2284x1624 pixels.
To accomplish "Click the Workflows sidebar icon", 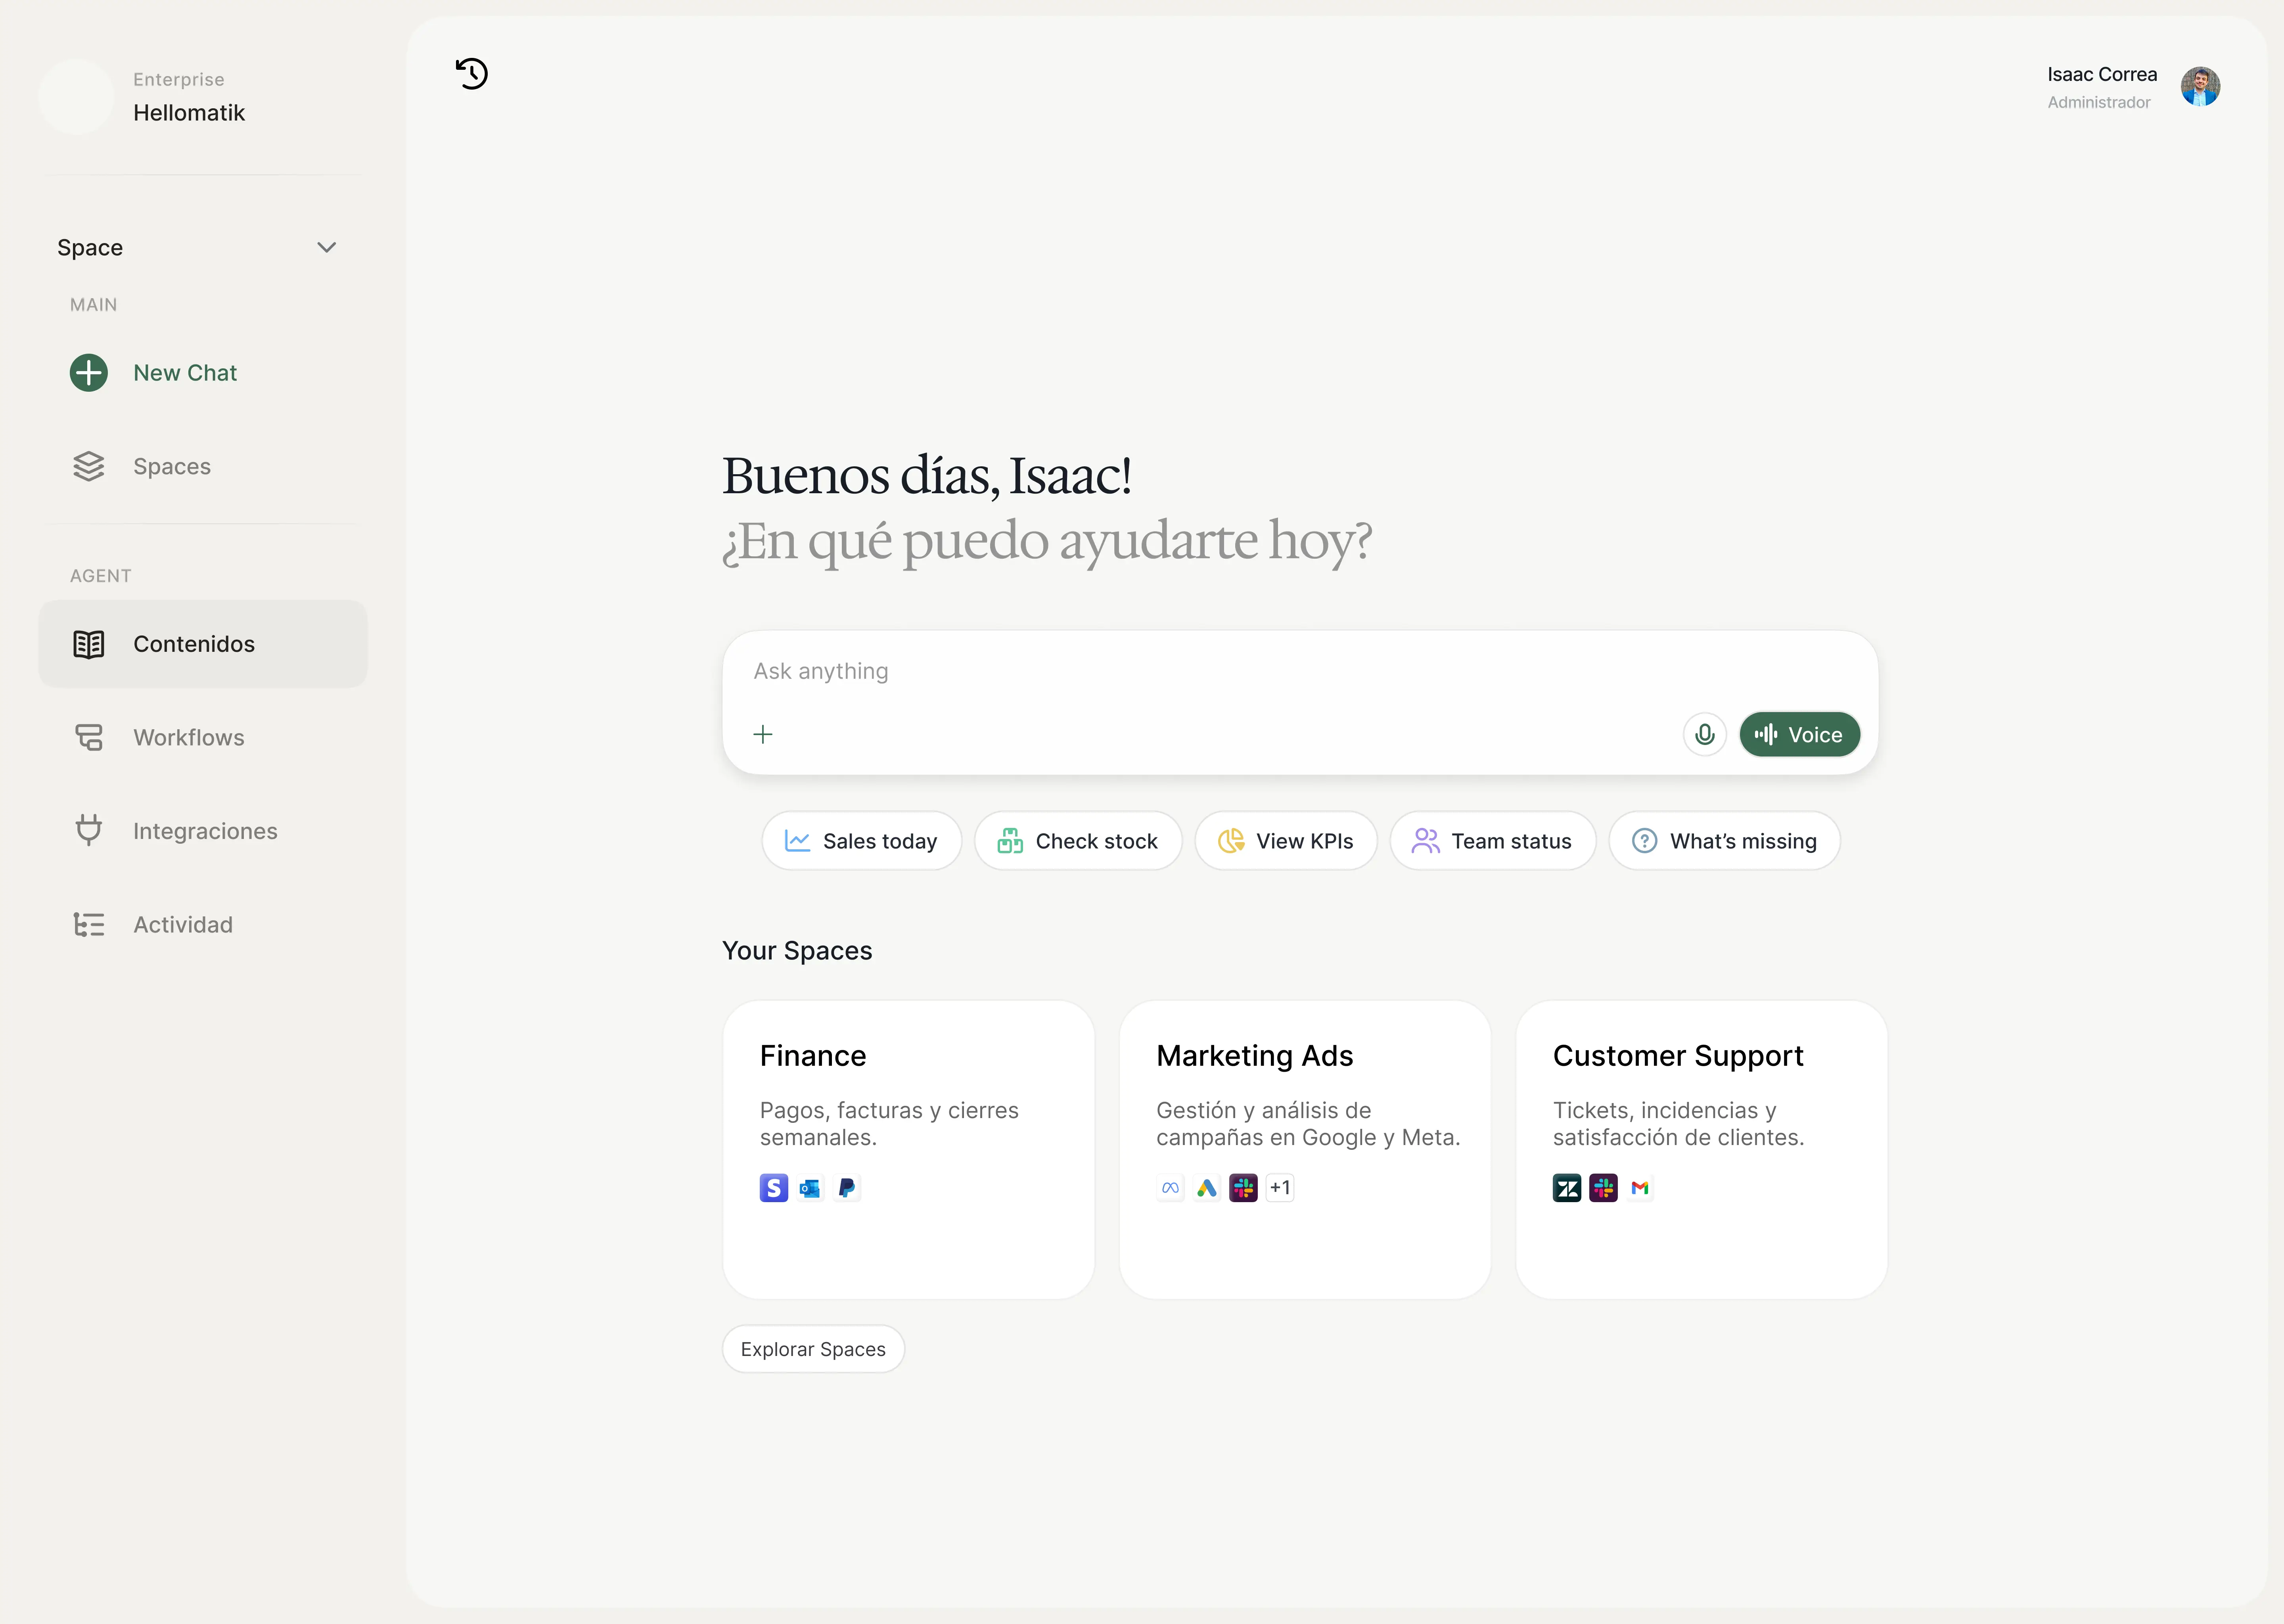I will coord(89,737).
